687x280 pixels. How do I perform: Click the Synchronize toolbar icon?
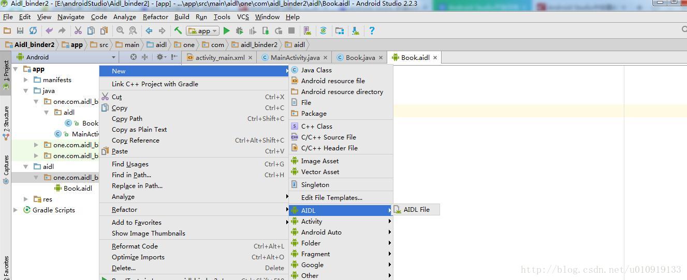(x=33, y=31)
